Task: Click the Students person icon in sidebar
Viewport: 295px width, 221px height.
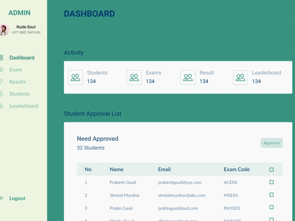Action: click(1, 94)
